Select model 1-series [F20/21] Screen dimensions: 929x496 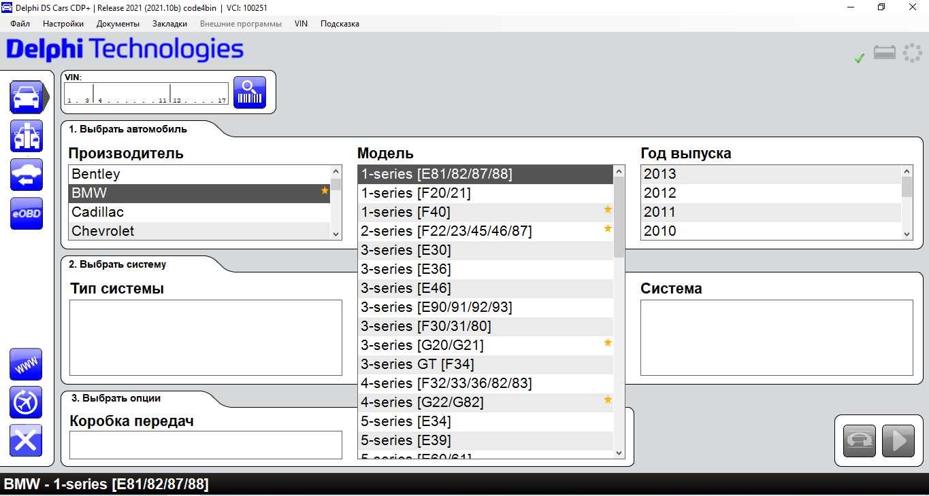click(485, 193)
